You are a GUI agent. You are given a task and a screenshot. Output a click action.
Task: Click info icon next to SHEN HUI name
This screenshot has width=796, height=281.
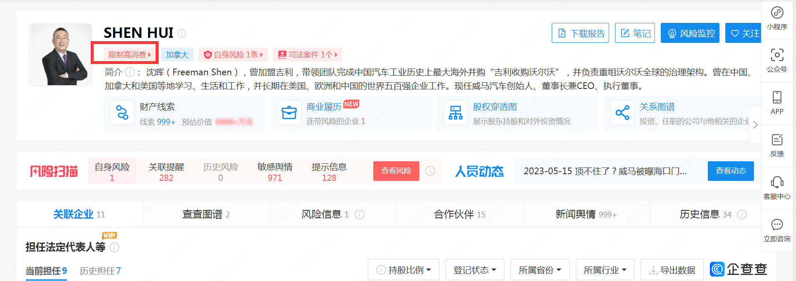(x=182, y=33)
